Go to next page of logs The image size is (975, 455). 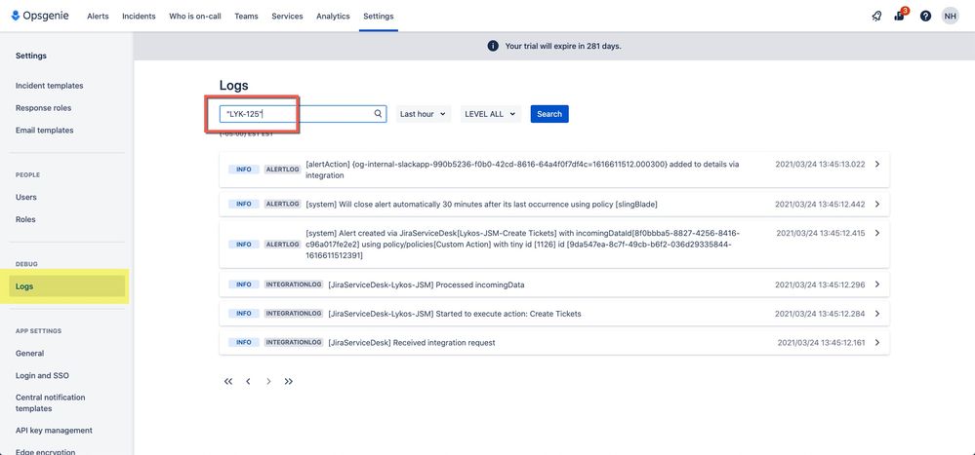(x=268, y=381)
